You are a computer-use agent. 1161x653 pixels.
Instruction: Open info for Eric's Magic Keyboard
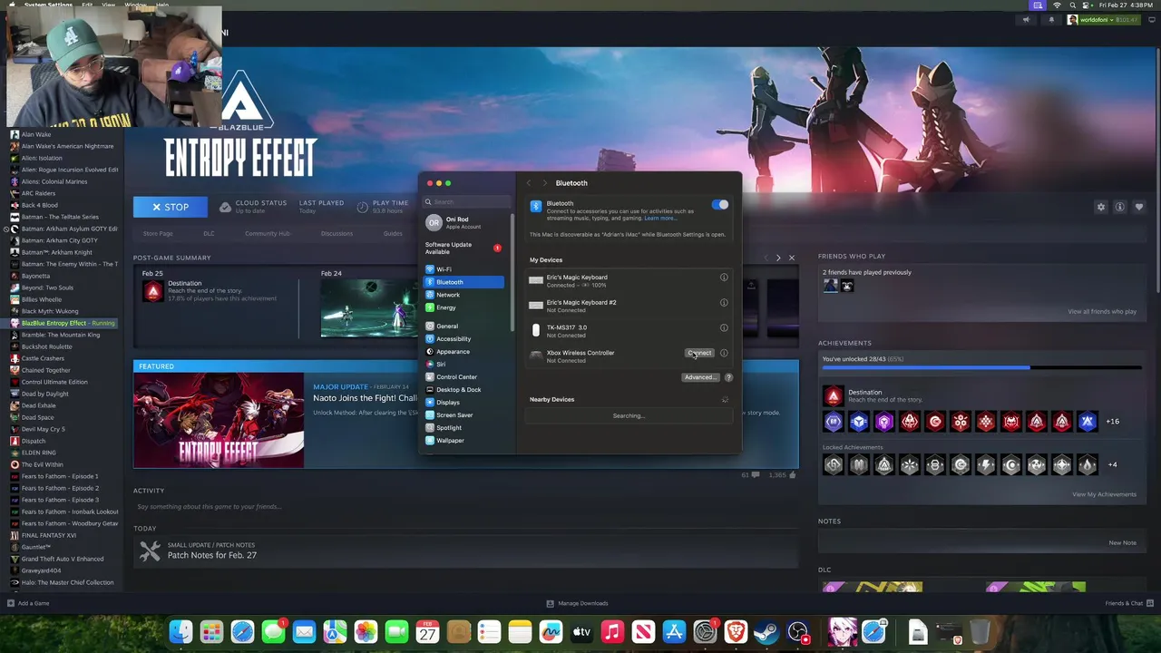724,278
